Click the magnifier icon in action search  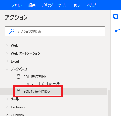pos(12,31)
